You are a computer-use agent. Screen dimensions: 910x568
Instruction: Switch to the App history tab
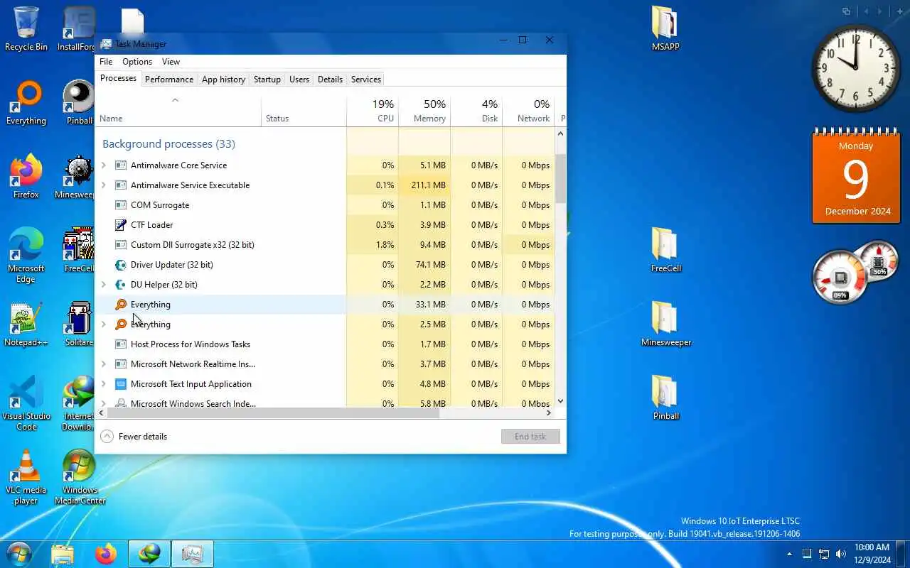click(x=223, y=80)
